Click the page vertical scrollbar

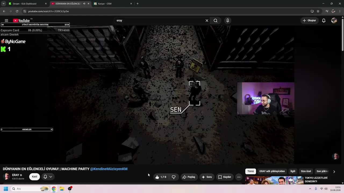pyautogui.click(x=342, y=35)
